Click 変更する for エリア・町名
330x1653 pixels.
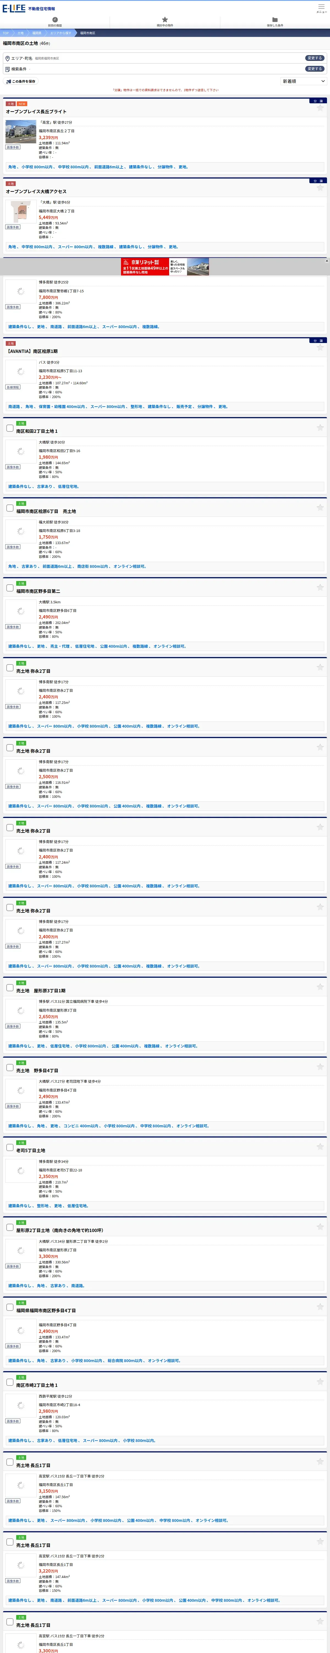314,58
